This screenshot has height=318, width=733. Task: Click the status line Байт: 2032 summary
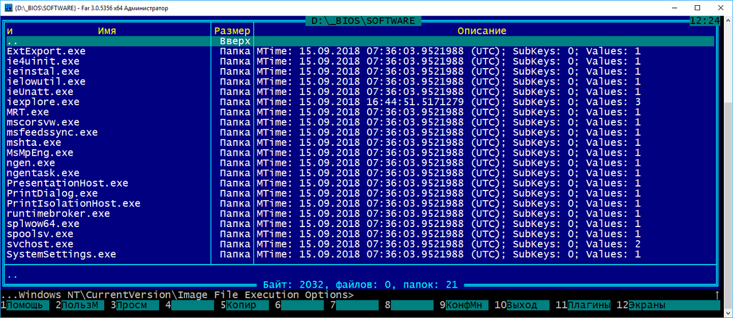[360, 285]
